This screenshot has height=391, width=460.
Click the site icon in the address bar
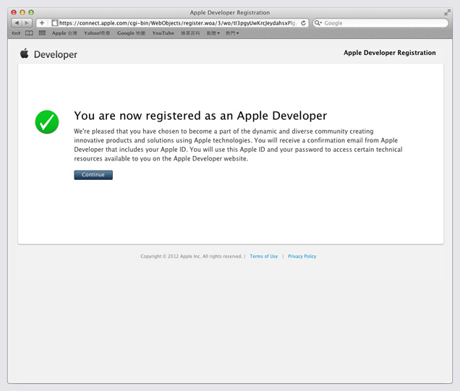pos(54,23)
